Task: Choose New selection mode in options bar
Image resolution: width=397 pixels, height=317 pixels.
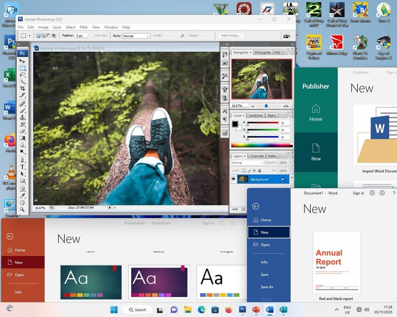Action: pyautogui.click(x=38, y=36)
